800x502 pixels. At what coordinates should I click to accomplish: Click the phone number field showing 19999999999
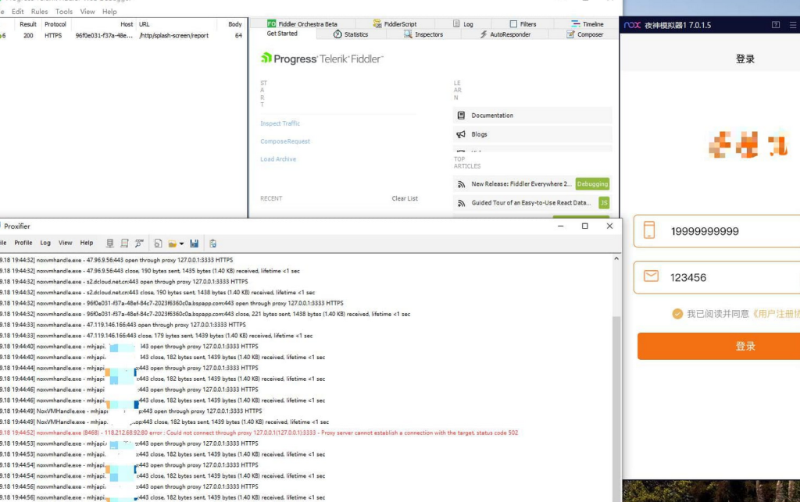coord(717,231)
